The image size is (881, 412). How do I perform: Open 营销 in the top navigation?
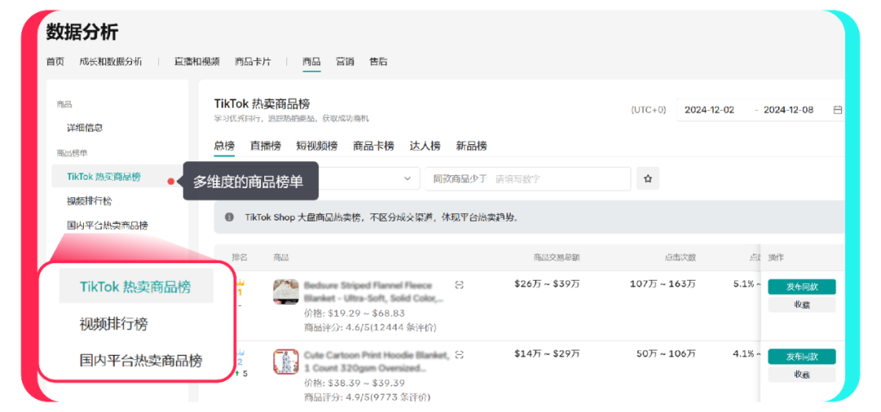point(345,62)
